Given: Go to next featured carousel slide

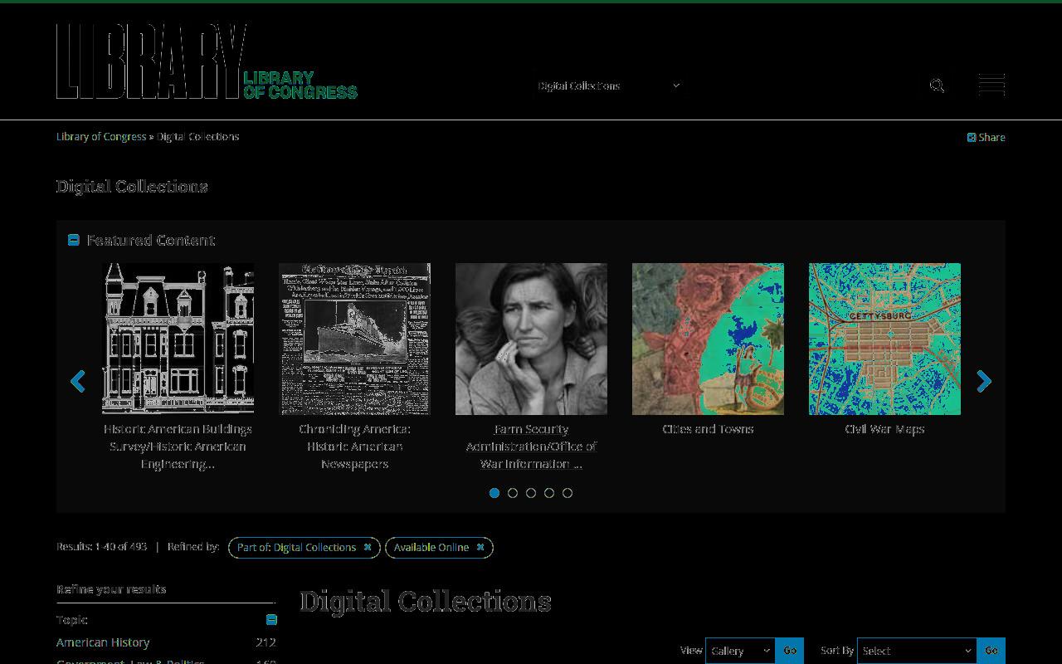Looking at the screenshot, I should [x=984, y=381].
